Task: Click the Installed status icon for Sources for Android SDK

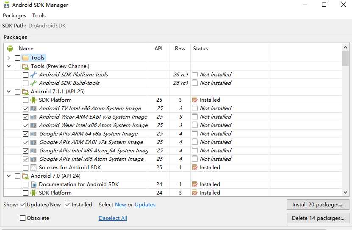Action: [x=194, y=168]
